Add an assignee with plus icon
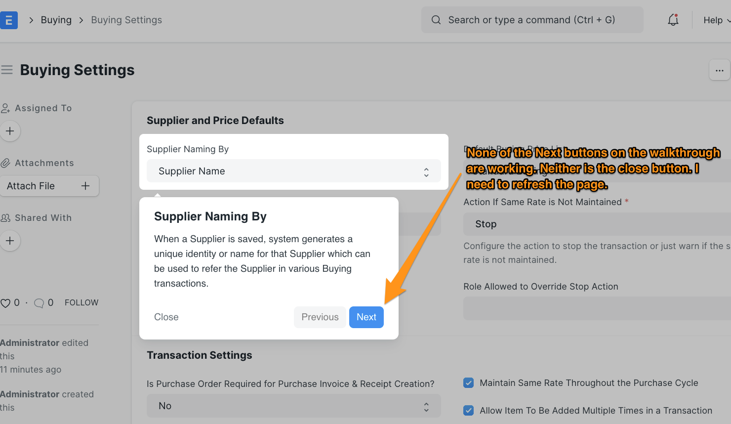This screenshot has height=424, width=731. click(x=10, y=131)
